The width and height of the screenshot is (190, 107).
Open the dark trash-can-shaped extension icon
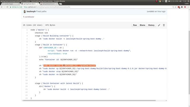(x=182, y=7)
